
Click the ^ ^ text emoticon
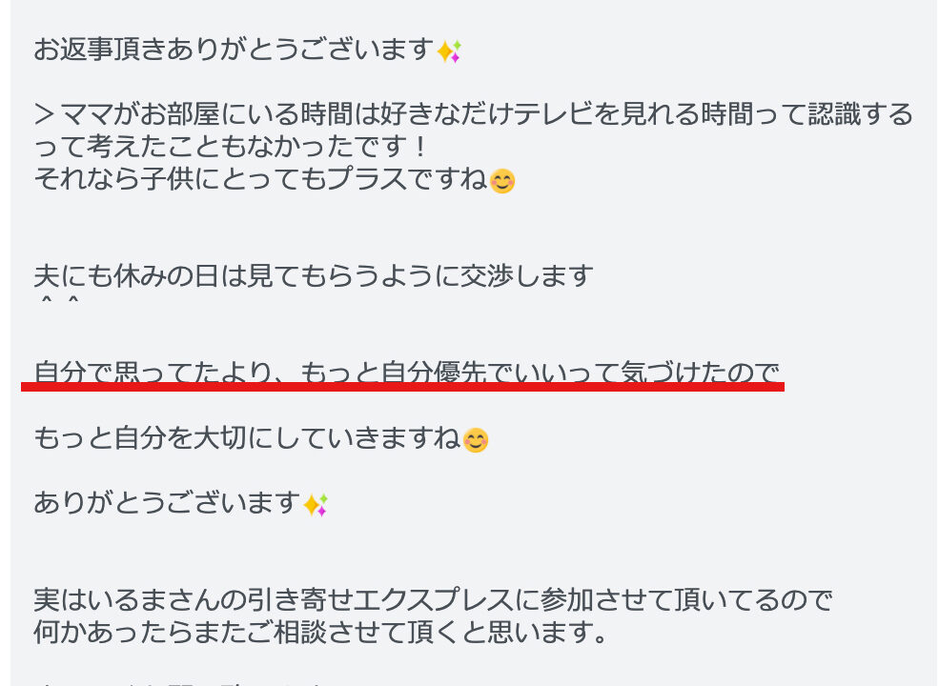click(58, 301)
